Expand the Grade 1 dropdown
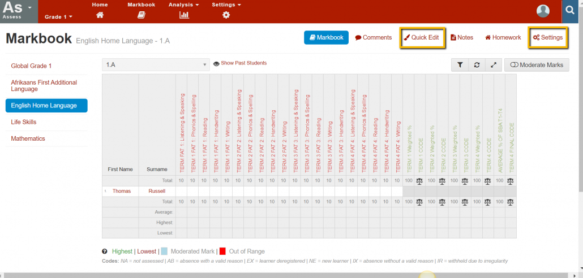Image resolution: width=583 pixels, height=278 pixels. [58, 17]
